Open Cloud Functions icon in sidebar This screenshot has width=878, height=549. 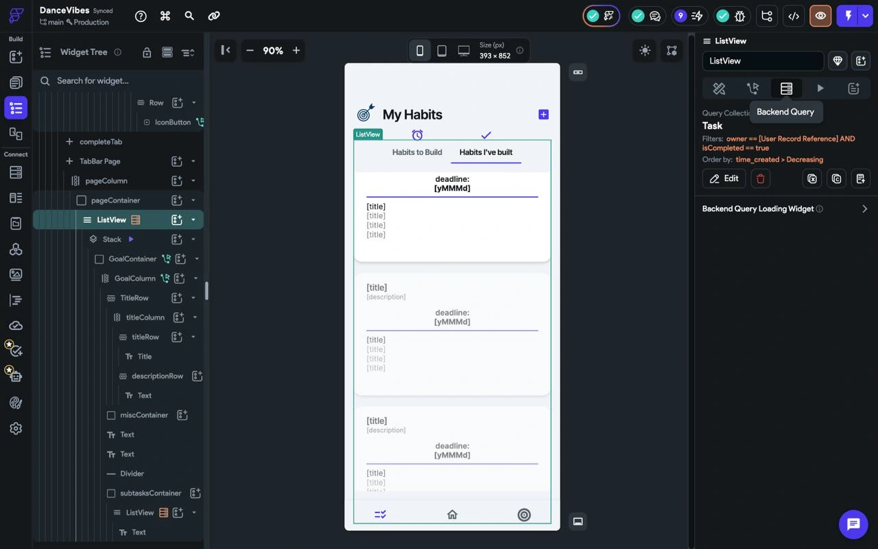[x=16, y=326]
